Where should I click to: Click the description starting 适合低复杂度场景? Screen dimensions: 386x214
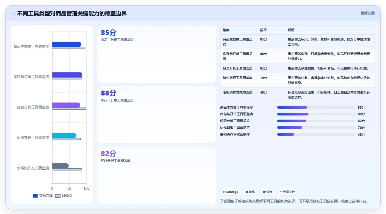tap(329, 95)
